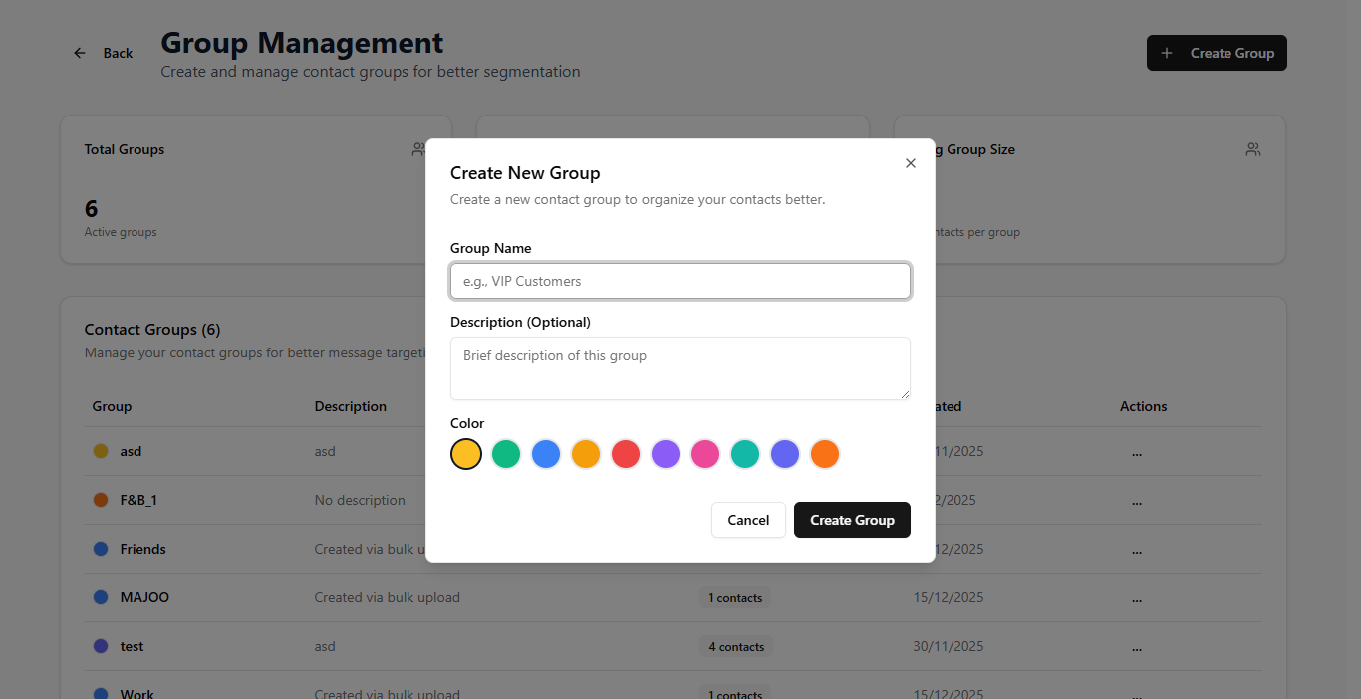The image size is (1361, 699).
Task: Click the people icon on Avg Group Size card
Action: point(1252,149)
